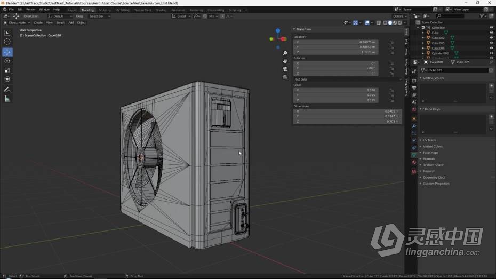
Task: Open the Item sidebar tab
Action: pos(406,32)
